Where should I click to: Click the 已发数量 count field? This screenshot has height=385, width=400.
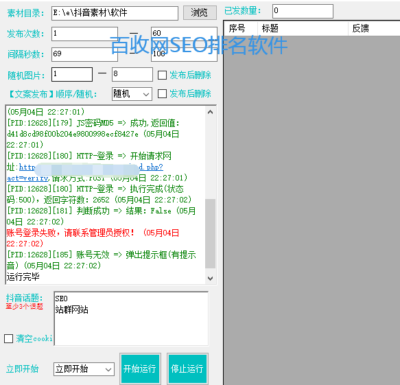click(x=303, y=11)
